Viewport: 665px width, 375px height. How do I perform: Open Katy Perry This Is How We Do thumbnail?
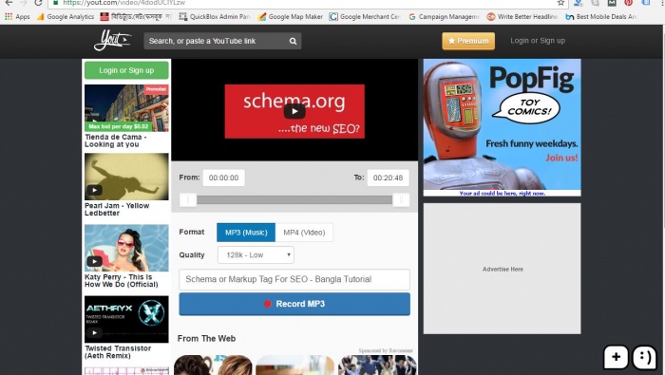(x=126, y=248)
